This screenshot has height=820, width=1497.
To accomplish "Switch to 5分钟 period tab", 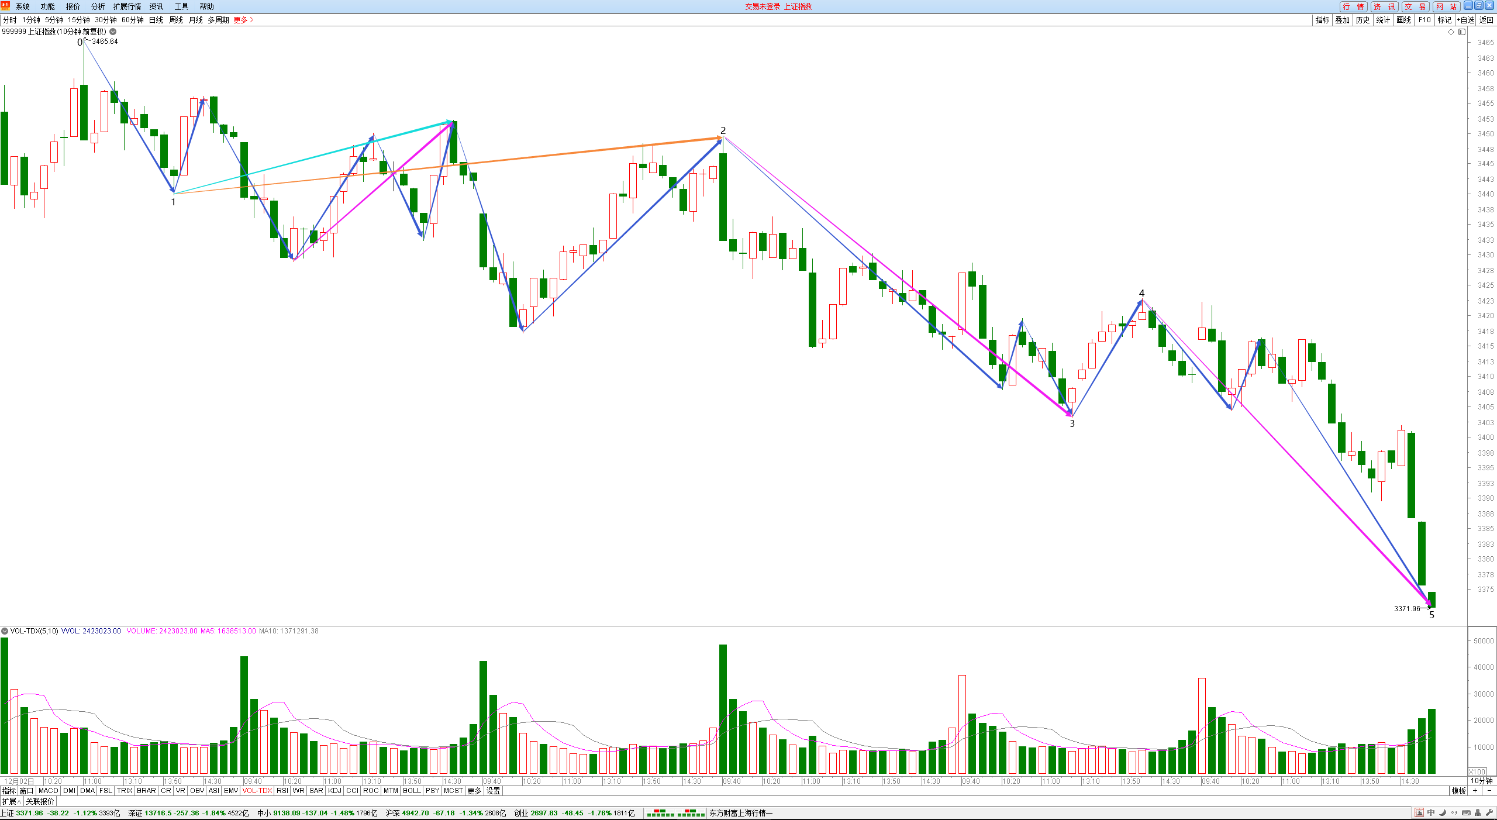I will [54, 20].
